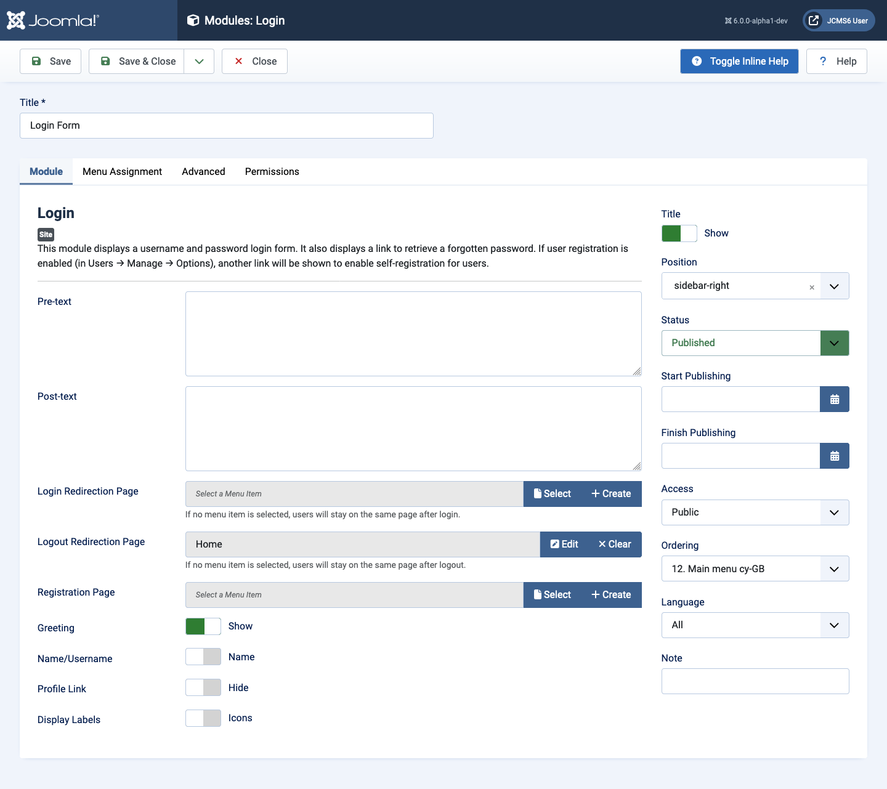Click the Login Redirection Select a Menu Item field
Image resolution: width=887 pixels, height=789 pixels.
tap(354, 494)
